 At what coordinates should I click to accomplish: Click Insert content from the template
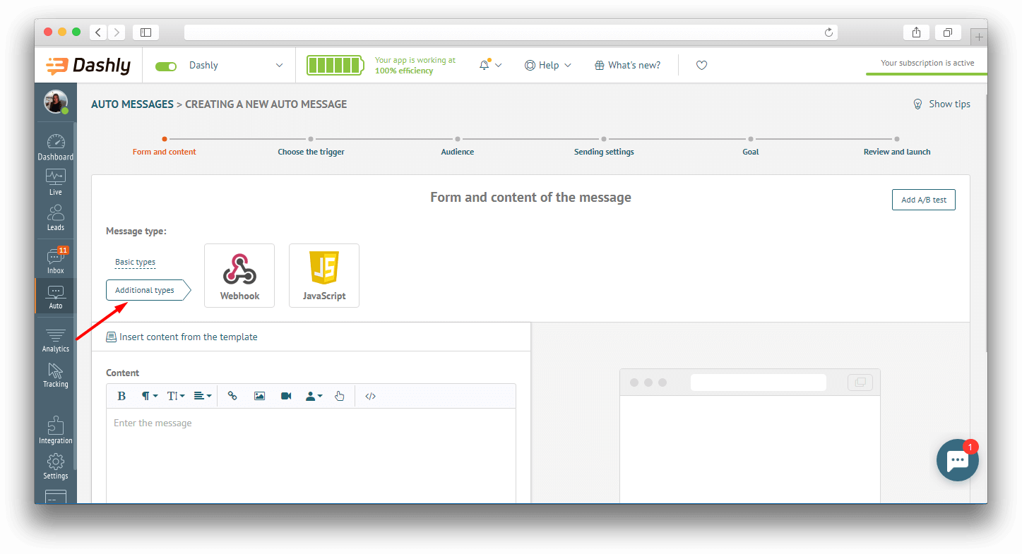point(182,337)
